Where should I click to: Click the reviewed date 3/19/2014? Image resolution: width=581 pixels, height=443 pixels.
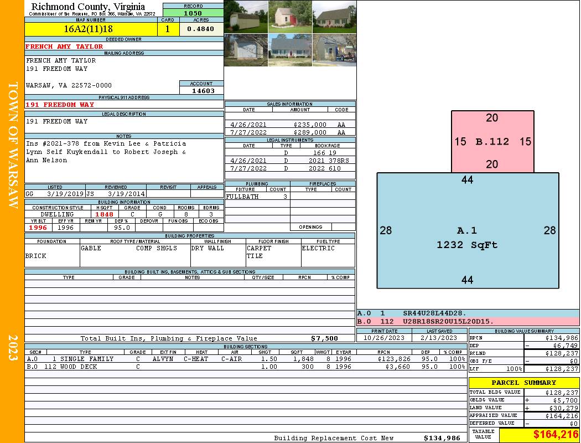coord(126,194)
